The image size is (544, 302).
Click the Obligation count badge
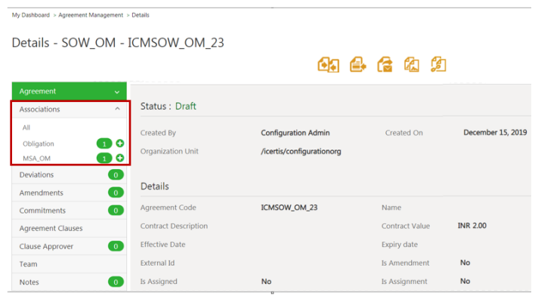[x=104, y=143]
